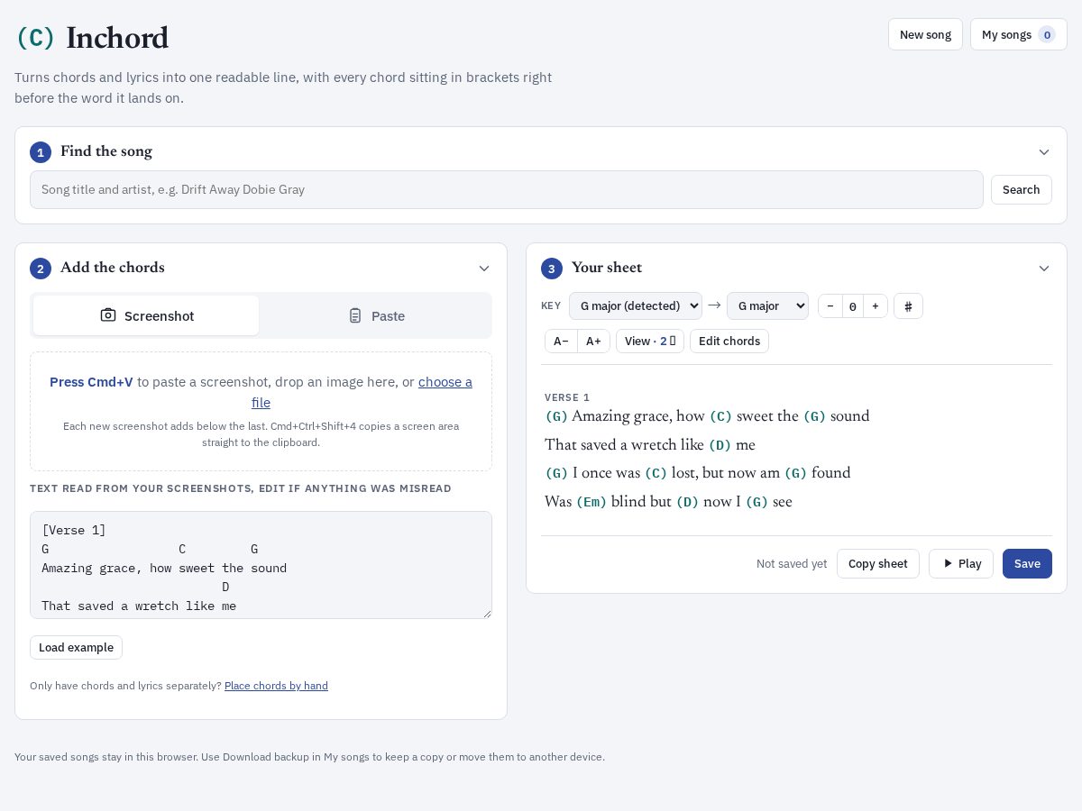1082x811 pixels.
Task: Click the Inchord (C) logo
Action: [35, 37]
